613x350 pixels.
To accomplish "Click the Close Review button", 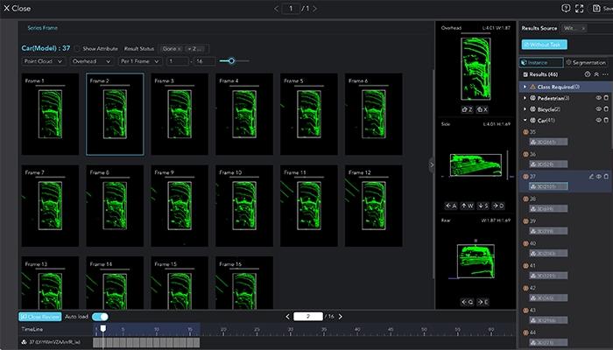I will click(40, 317).
